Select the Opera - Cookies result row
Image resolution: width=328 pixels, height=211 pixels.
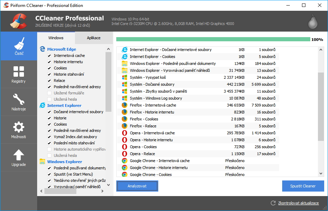point(198,147)
